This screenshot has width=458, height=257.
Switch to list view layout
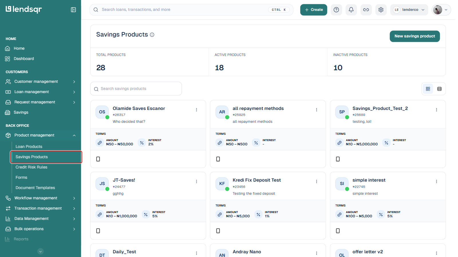(x=439, y=89)
